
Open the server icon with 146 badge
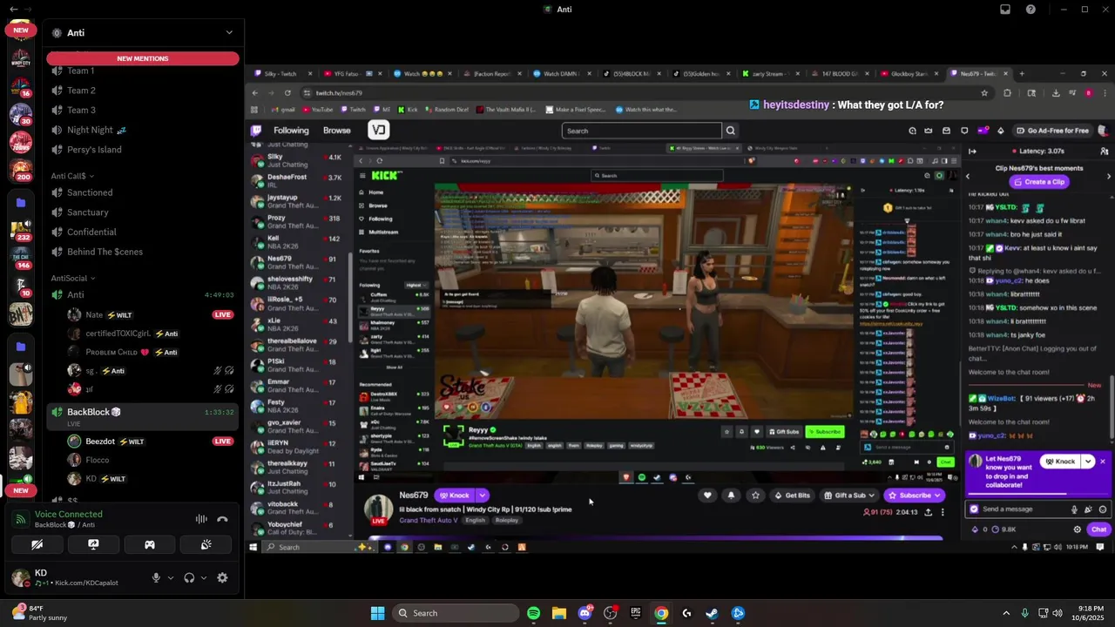click(20, 259)
